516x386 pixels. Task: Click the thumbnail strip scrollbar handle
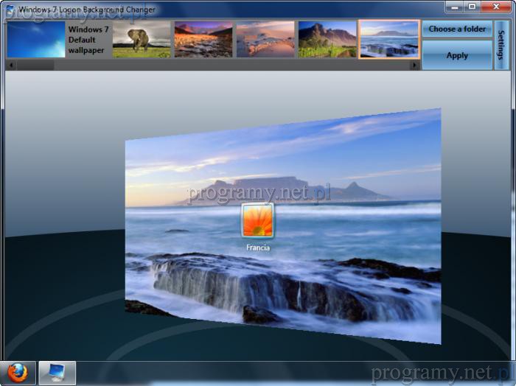pos(35,66)
